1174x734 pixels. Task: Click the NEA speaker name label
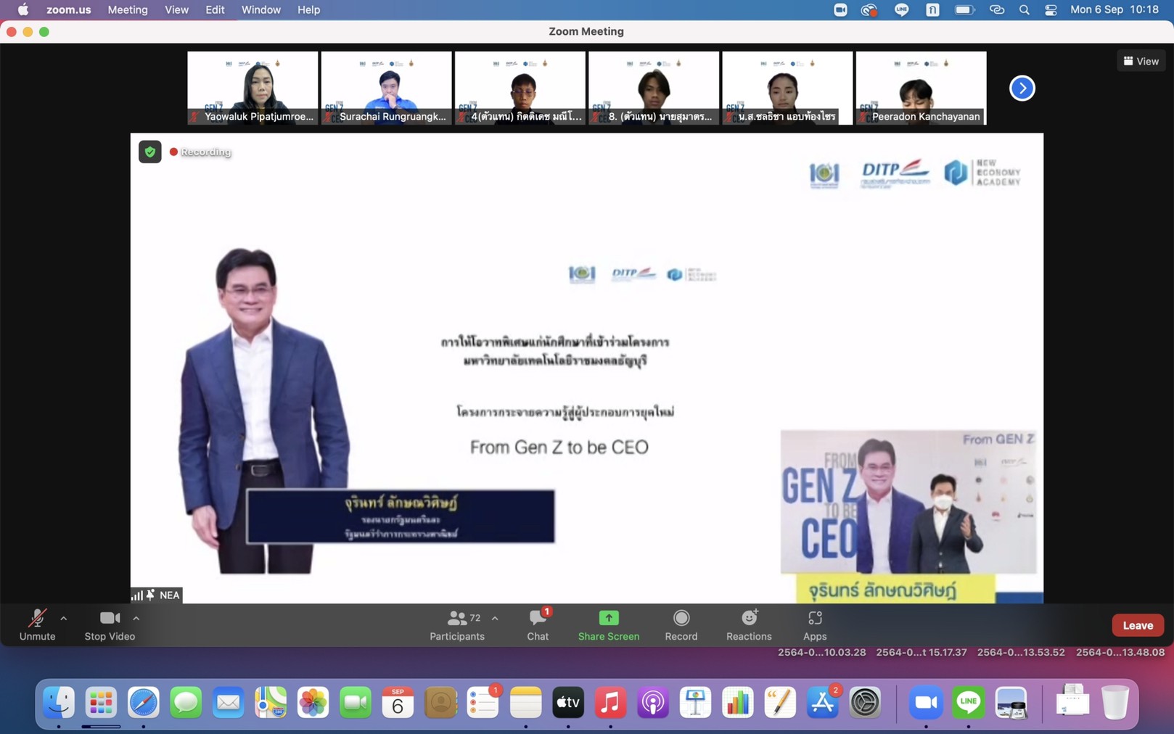(169, 595)
